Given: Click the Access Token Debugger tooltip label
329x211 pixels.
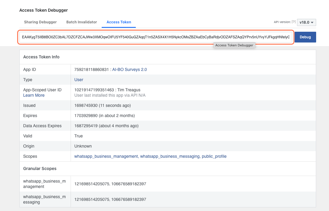Looking at the screenshot, I should pyautogui.click(x=234, y=45).
